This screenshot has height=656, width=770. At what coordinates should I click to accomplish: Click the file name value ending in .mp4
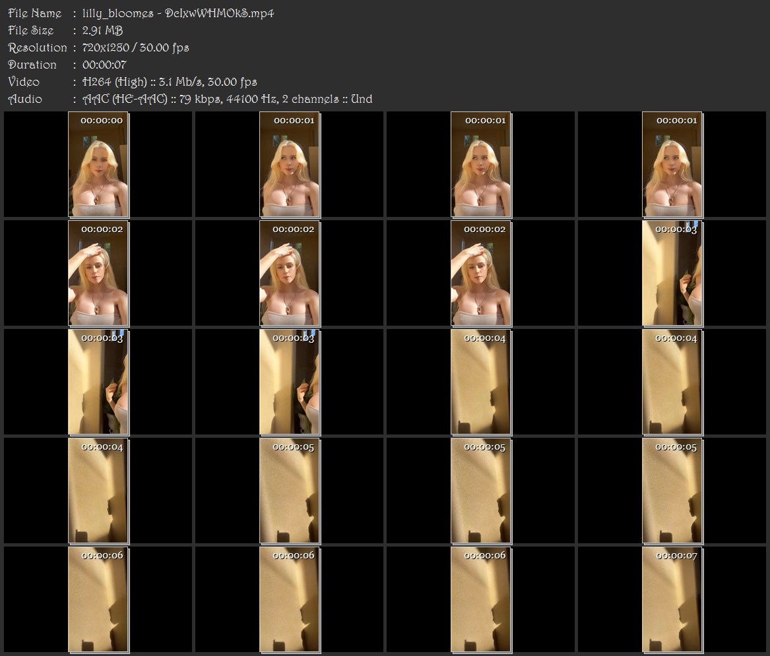pyautogui.click(x=178, y=13)
